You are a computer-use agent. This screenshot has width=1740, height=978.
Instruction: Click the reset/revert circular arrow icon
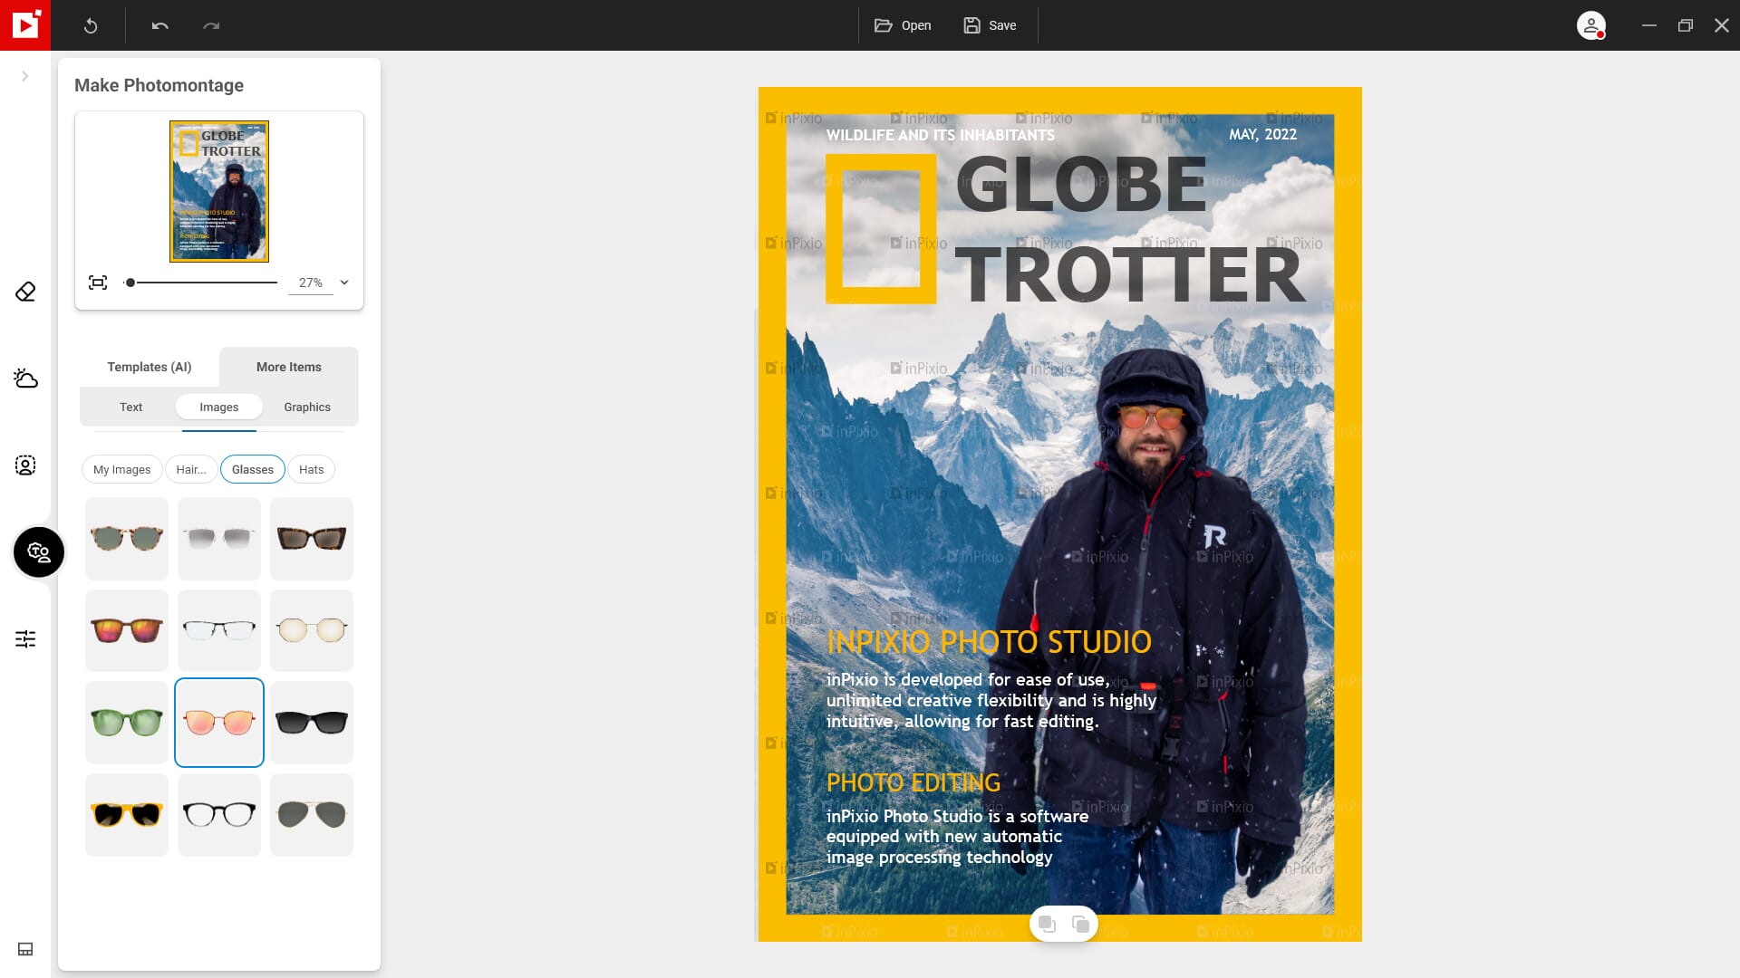(91, 25)
